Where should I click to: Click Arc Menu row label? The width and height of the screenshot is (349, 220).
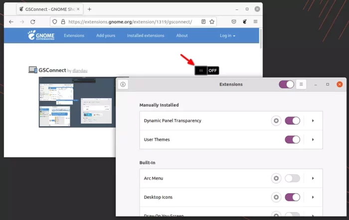coord(154,178)
